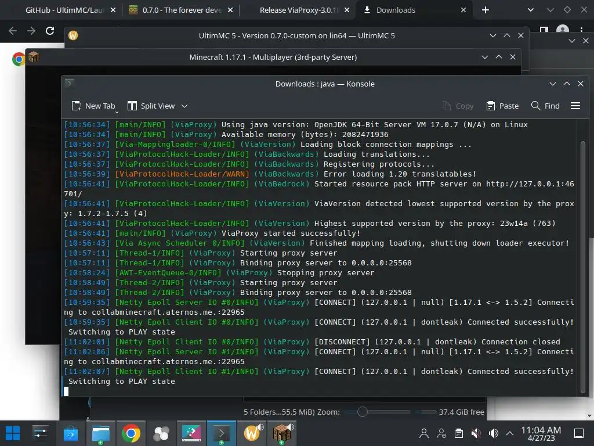Reload the Chrome page
594x446 pixels.
point(50,31)
